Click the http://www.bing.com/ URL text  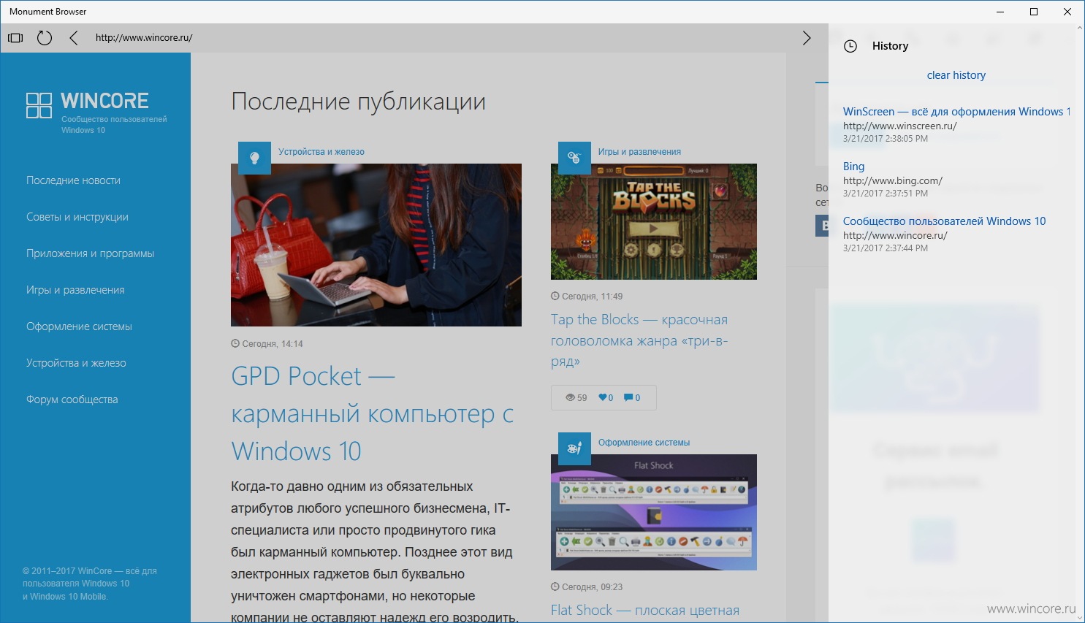[x=893, y=180]
